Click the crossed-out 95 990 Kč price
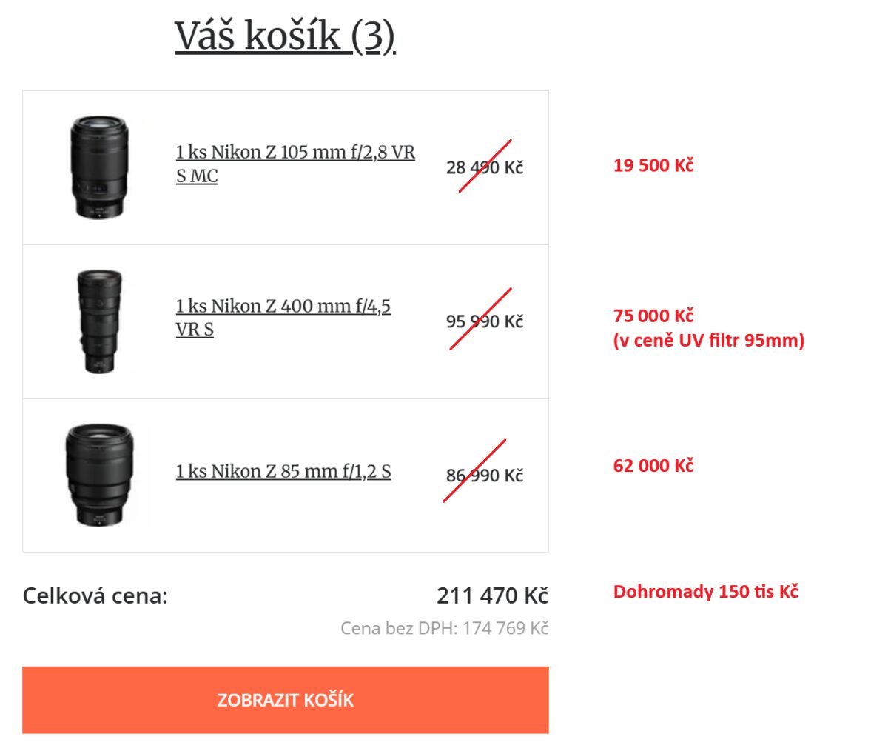The image size is (888, 754). [484, 321]
